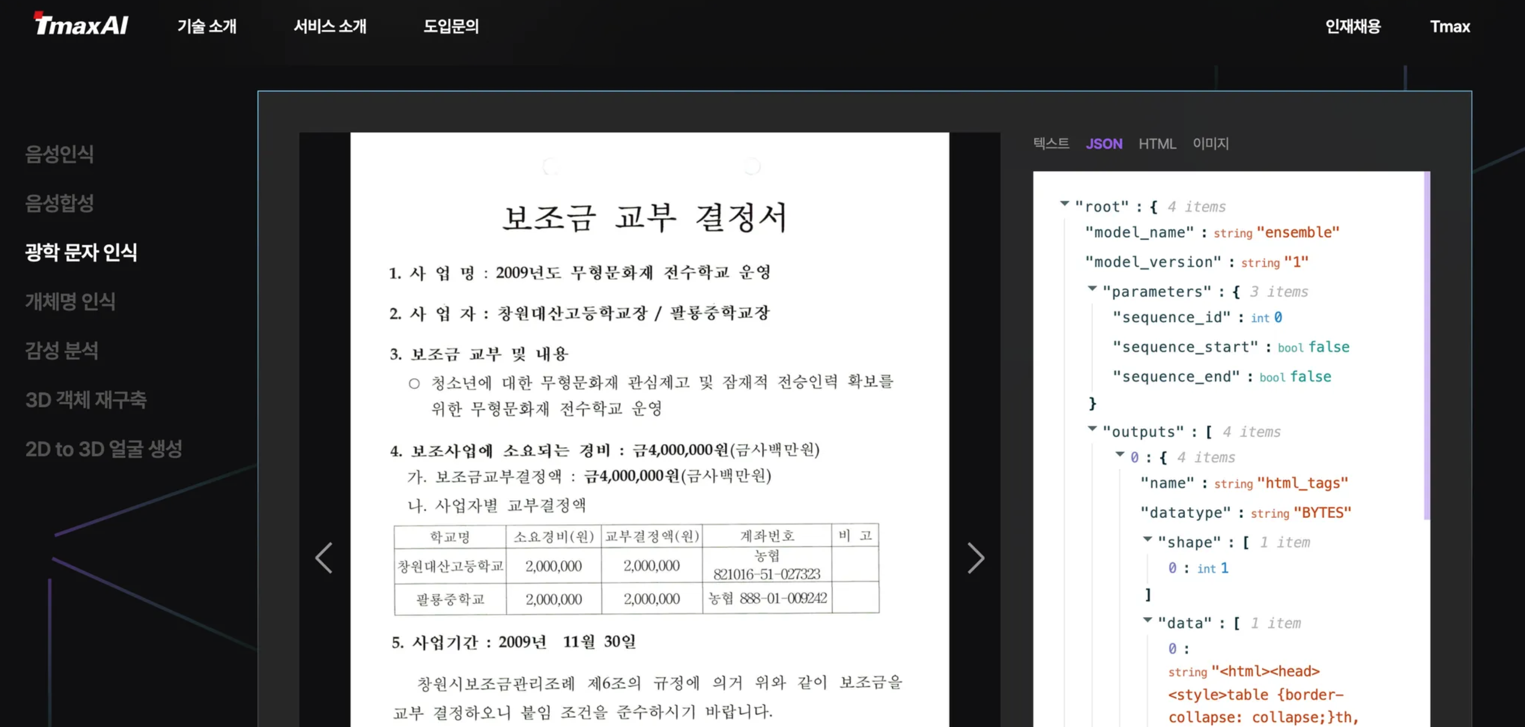The height and width of the screenshot is (727, 1525).
Task: Switch to the 텍스트 tab
Action: pos(1051,143)
